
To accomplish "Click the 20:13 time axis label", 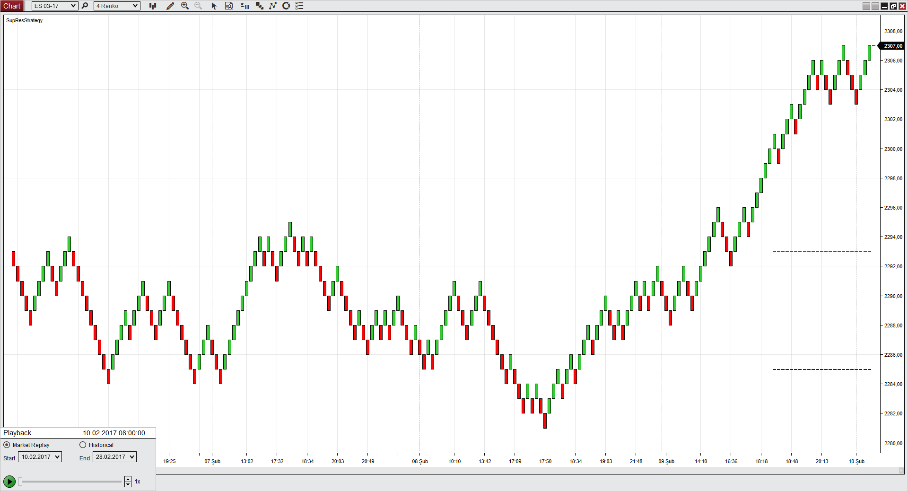I will 822,461.
